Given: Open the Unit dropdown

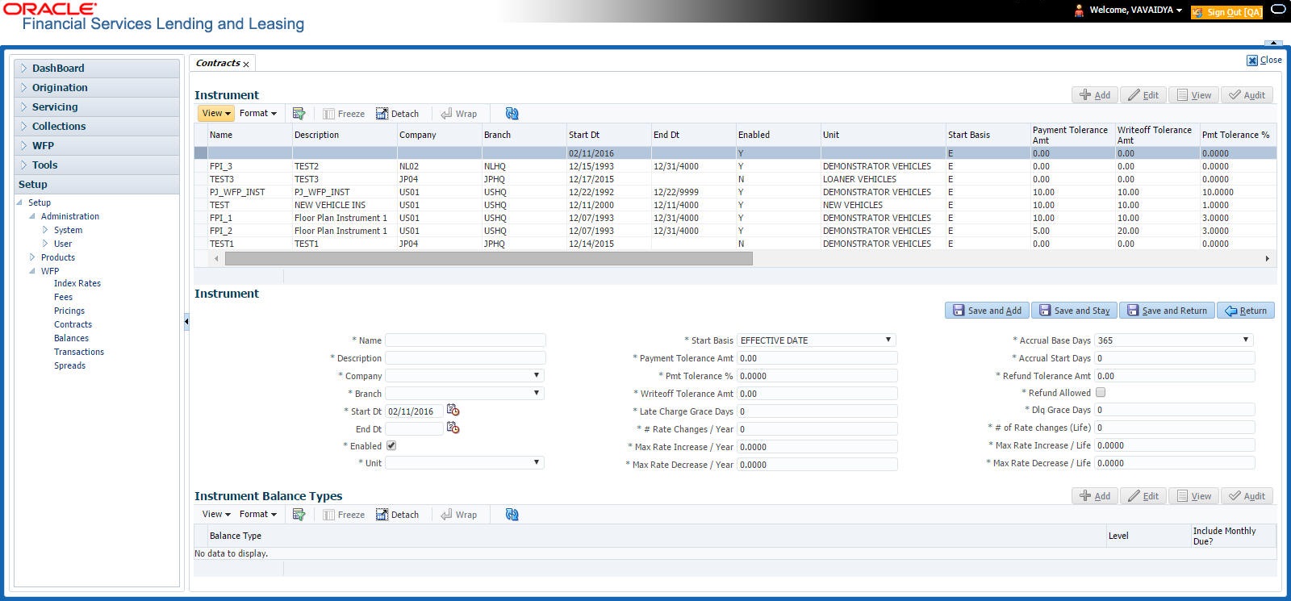Looking at the screenshot, I should pos(465,462).
